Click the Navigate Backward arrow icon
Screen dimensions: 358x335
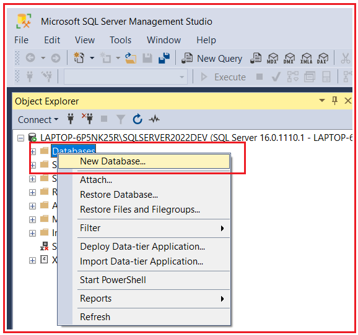click(x=30, y=58)
